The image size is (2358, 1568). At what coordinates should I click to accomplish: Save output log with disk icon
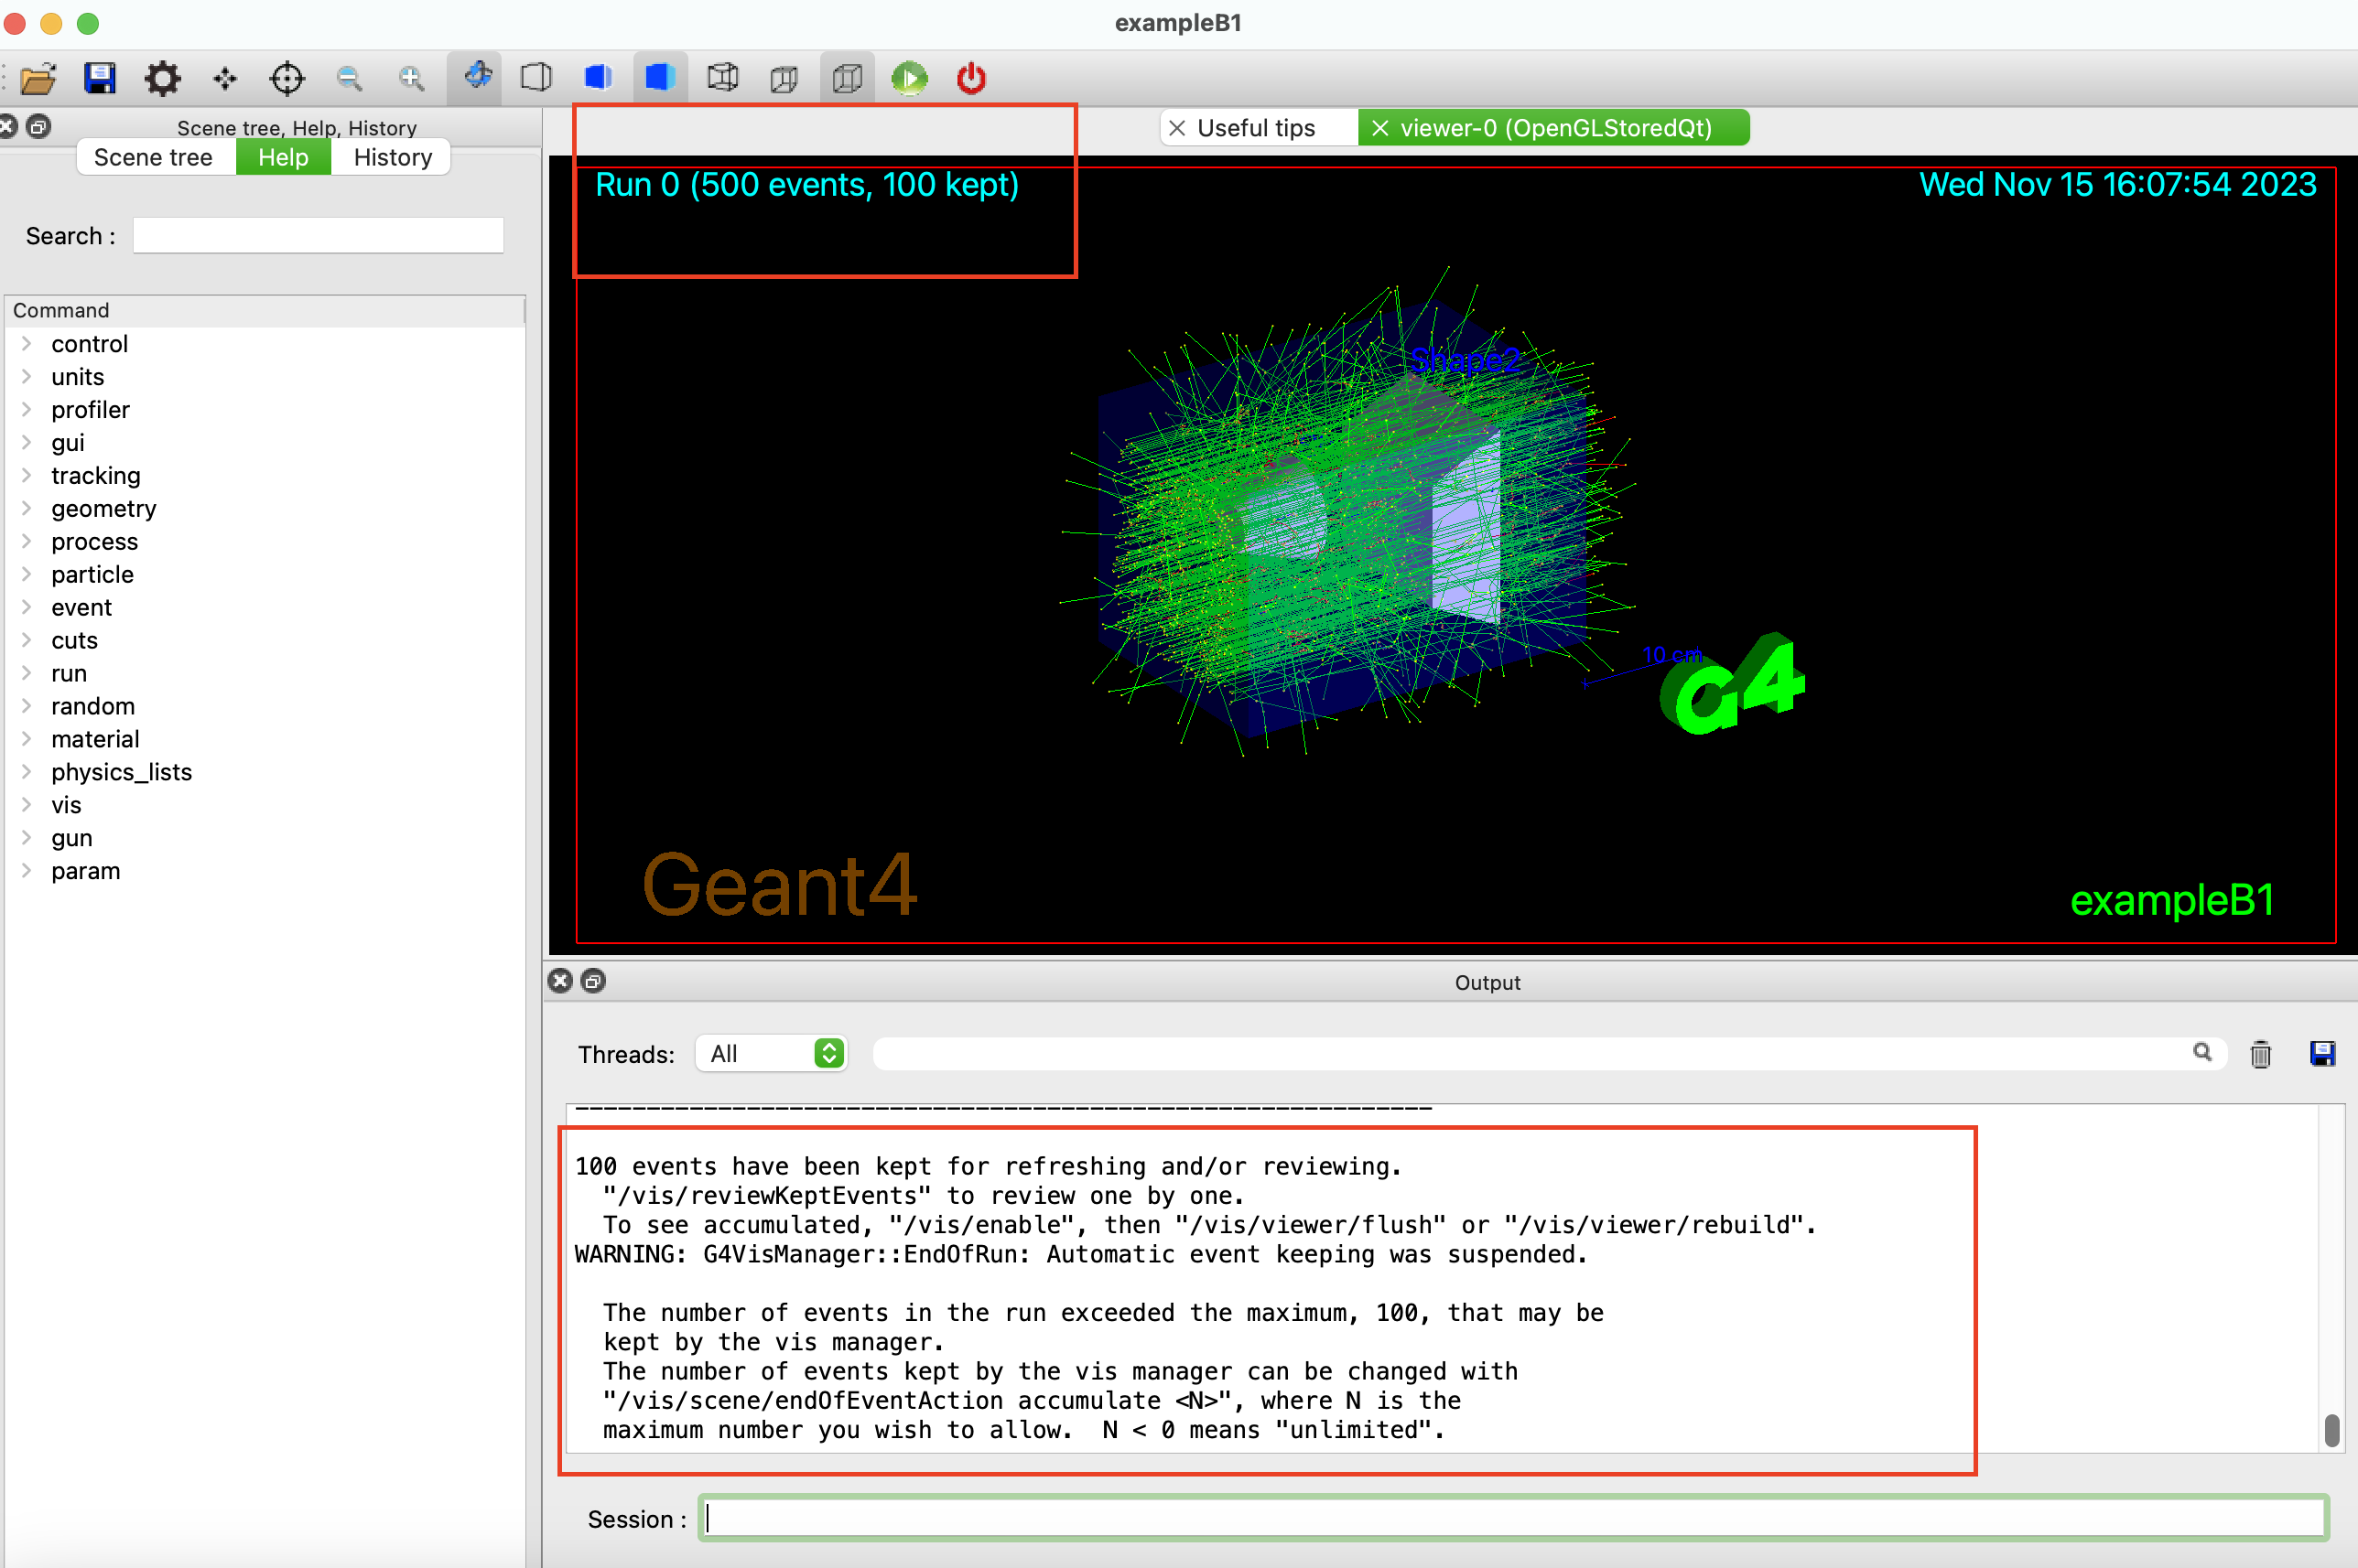[2322, 1053]
